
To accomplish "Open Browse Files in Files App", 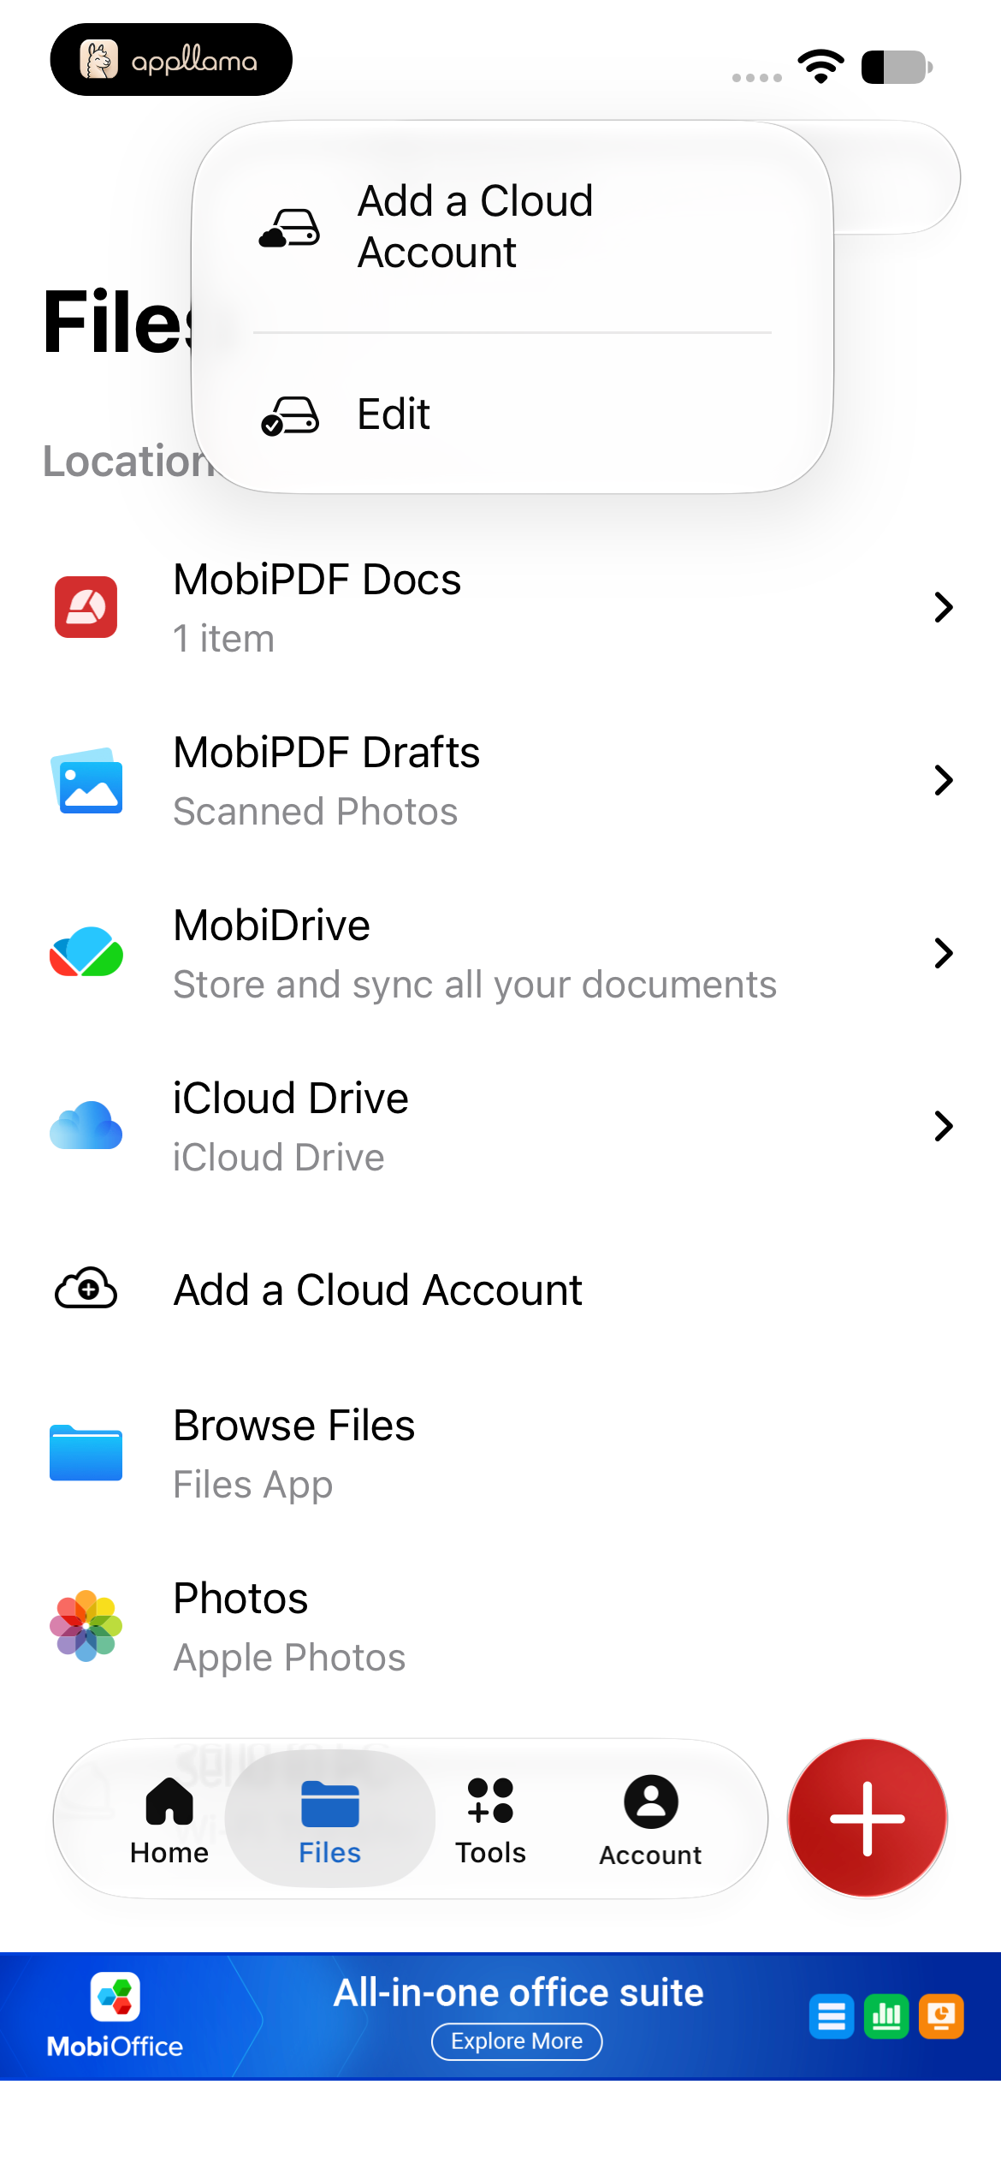I will (x=500, y=1454).
